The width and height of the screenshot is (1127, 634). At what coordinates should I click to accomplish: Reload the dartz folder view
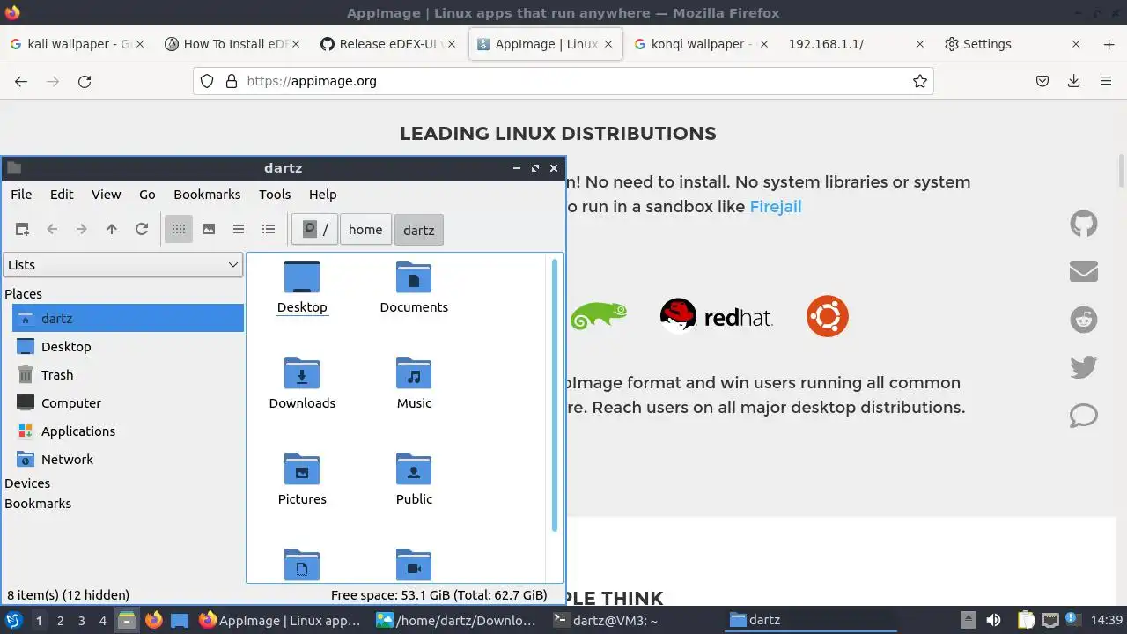click(x=142, y=229)
